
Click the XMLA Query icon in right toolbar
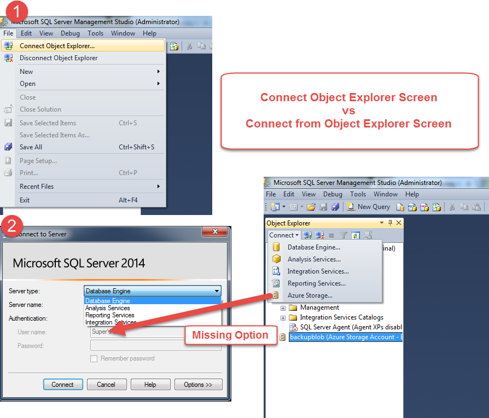pyautogui.click(x=436, y=207)
